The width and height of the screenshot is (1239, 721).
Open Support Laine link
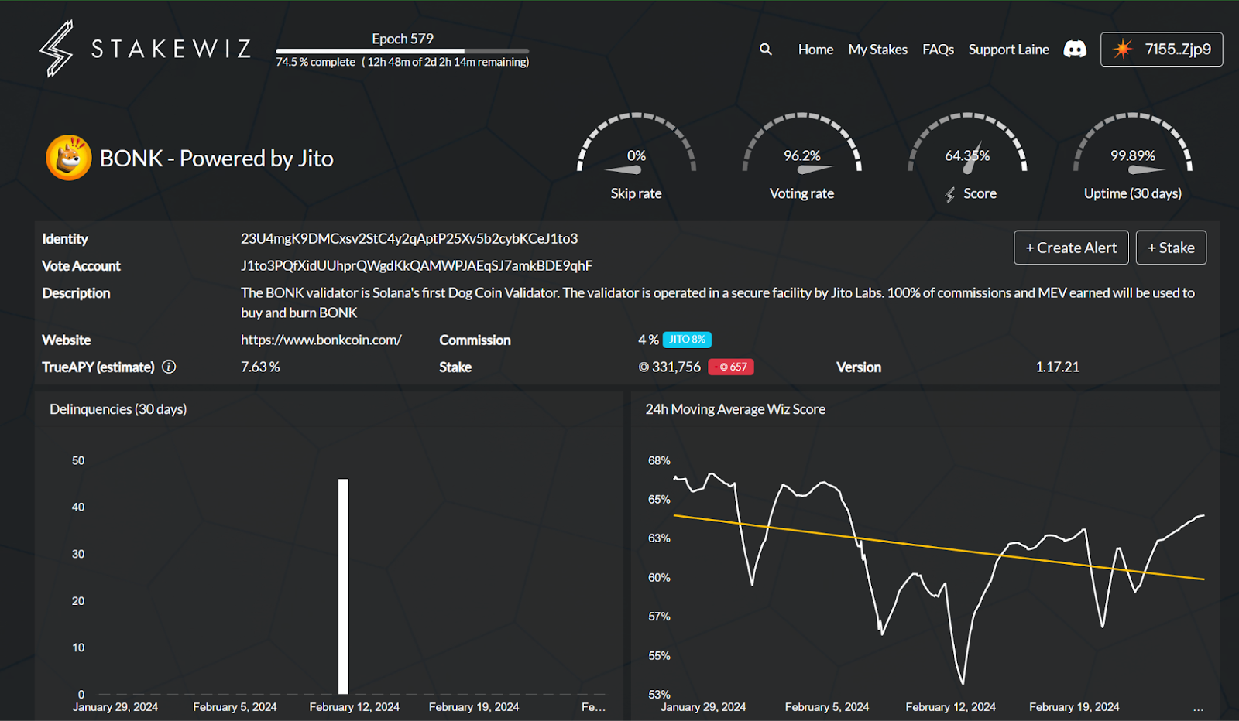tap(1009, 50)
